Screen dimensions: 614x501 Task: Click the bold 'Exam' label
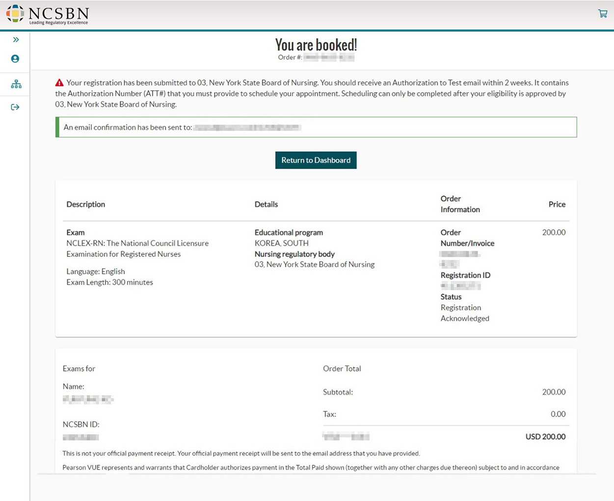(76, 232)
